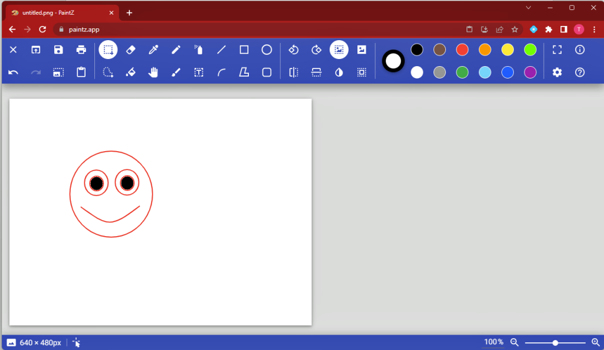The image size is (604, 350).
Task: Undo the last action
Action: click(x=13, y=72)
